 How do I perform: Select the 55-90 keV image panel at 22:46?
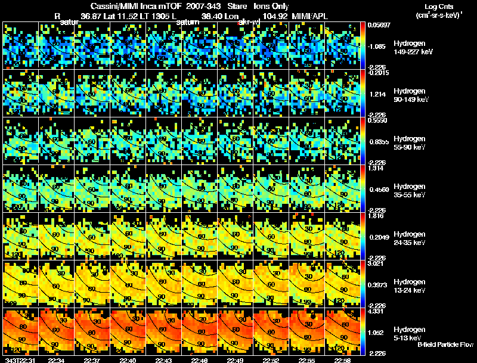199,141
